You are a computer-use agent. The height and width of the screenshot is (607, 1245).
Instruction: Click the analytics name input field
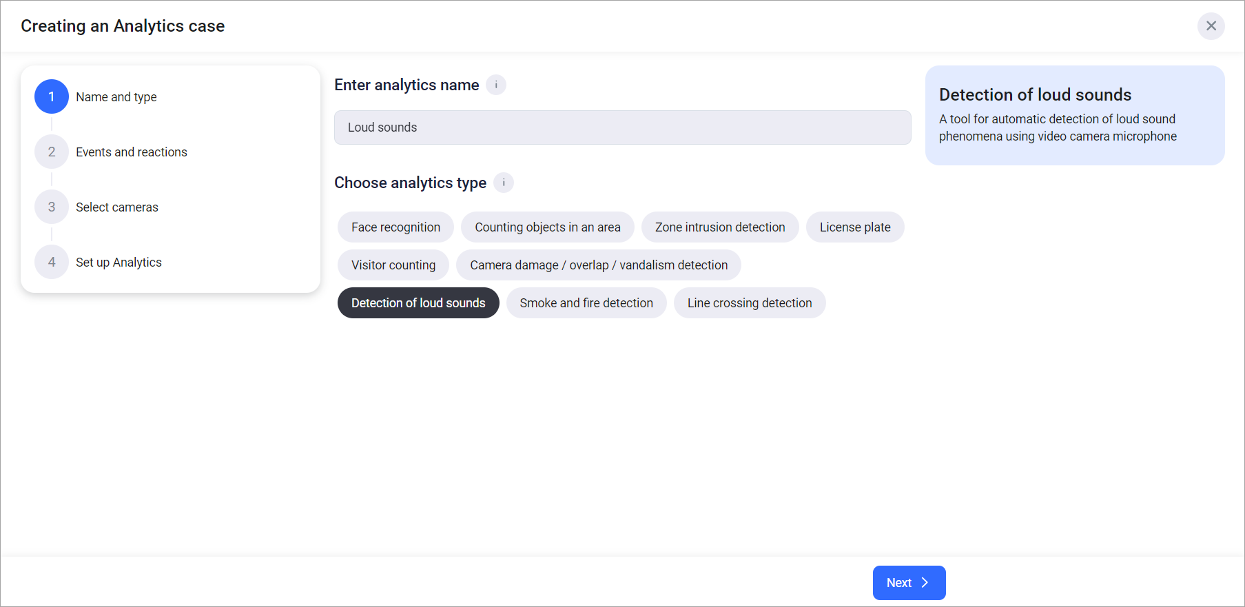click(x=622, y=127)
